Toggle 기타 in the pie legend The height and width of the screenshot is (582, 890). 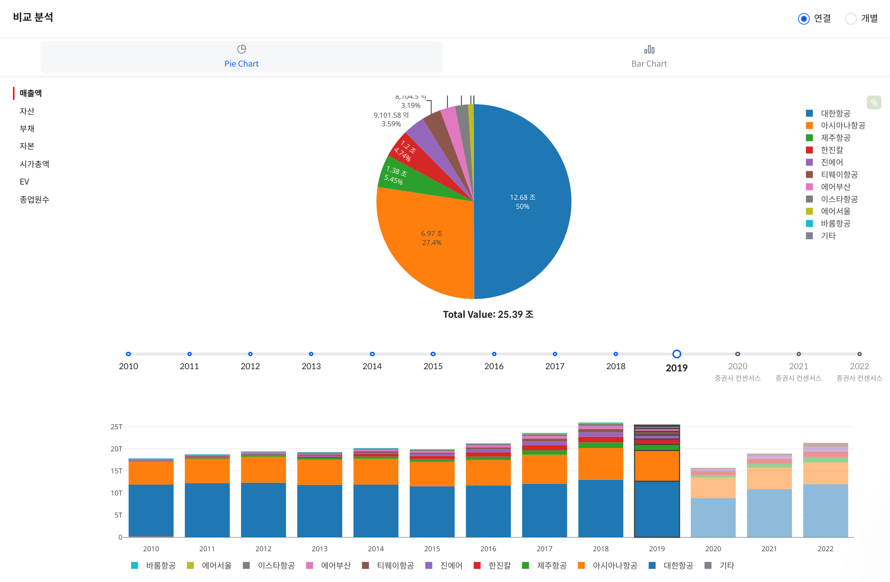pyautogui.click(x=821, y=236)
